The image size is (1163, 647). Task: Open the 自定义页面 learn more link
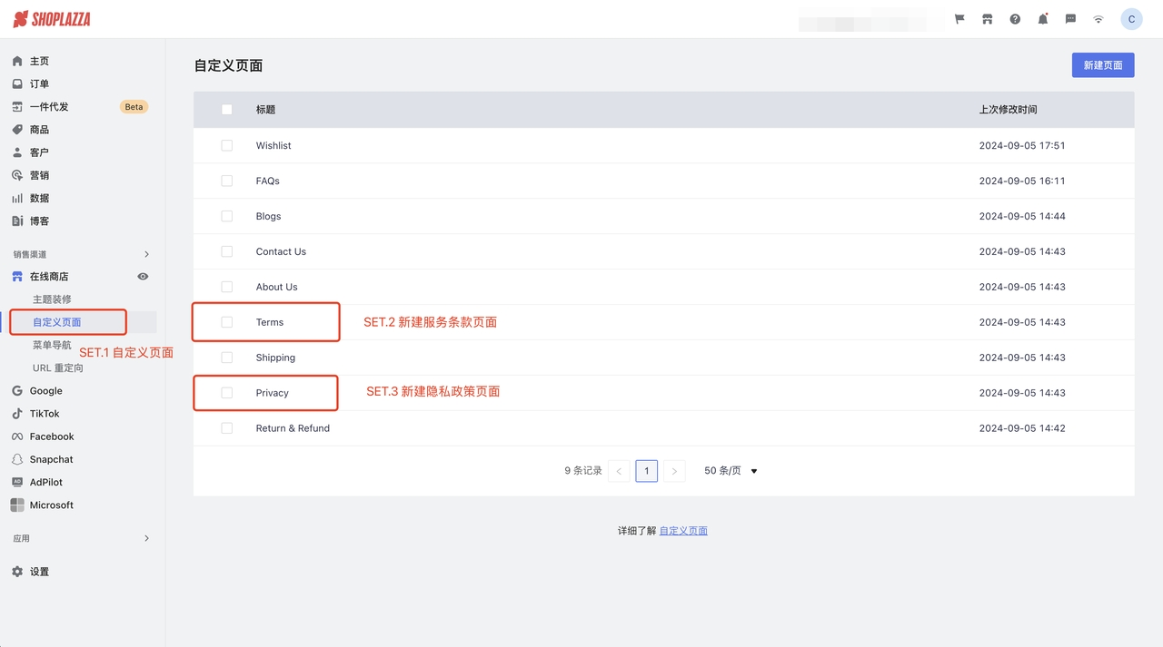(683, 531)
